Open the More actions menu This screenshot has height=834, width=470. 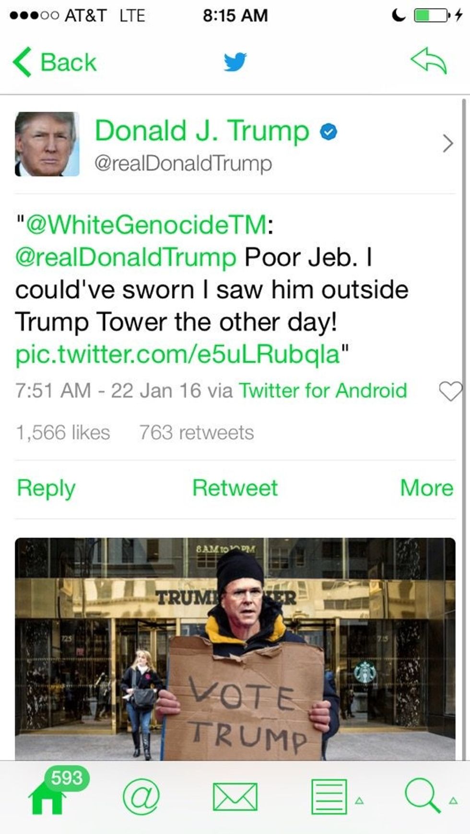point(426,488)
